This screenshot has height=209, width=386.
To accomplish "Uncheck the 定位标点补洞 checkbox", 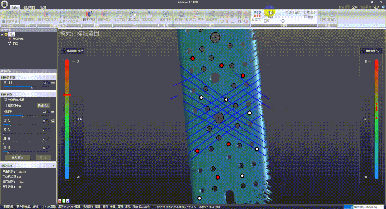I will click(5, 100).
